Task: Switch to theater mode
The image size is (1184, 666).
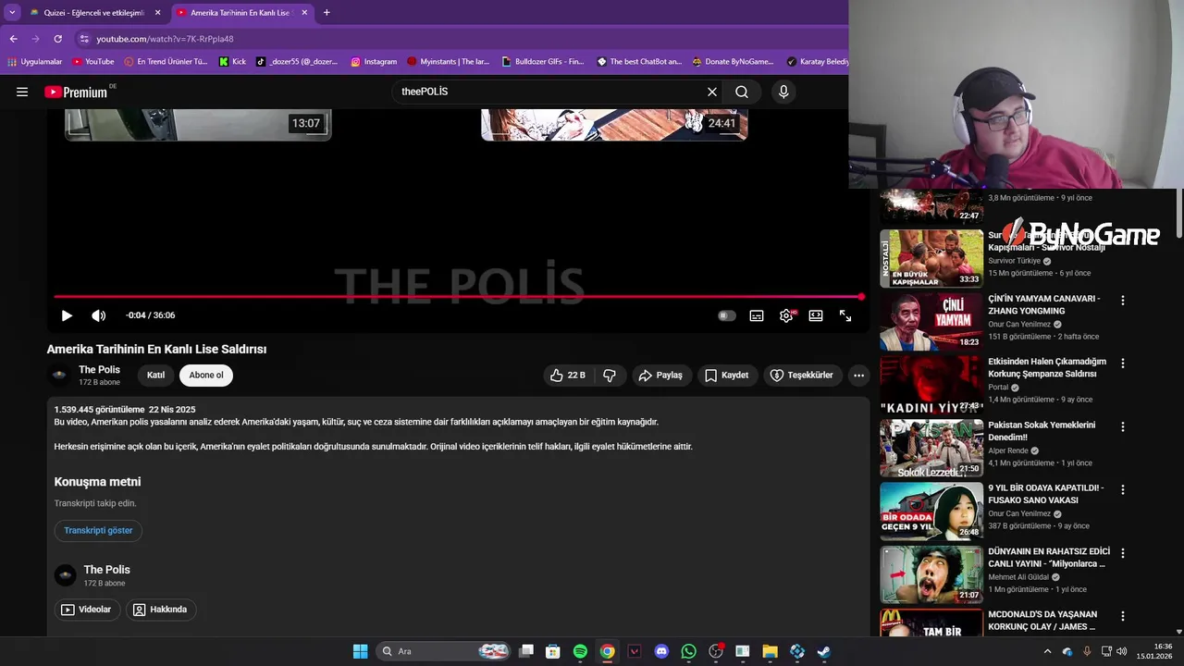Action: pos(816,315)
